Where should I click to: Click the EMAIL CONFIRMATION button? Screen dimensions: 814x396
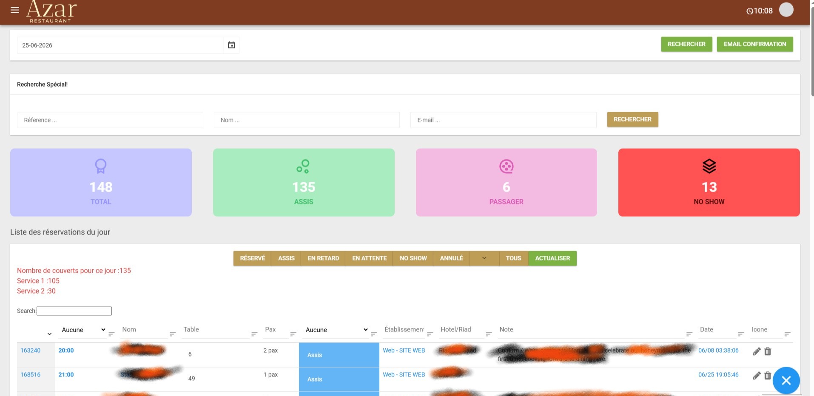(x=755, y=44)
